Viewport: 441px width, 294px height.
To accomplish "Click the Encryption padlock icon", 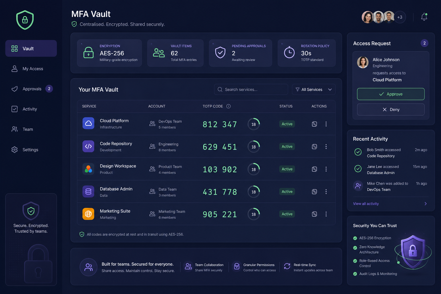I will tap(88, 53).
